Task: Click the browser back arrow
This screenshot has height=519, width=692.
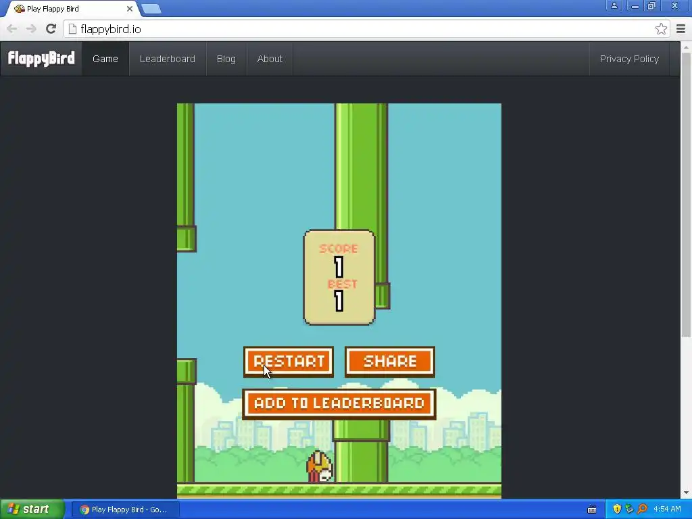Action: pos(12,29)
